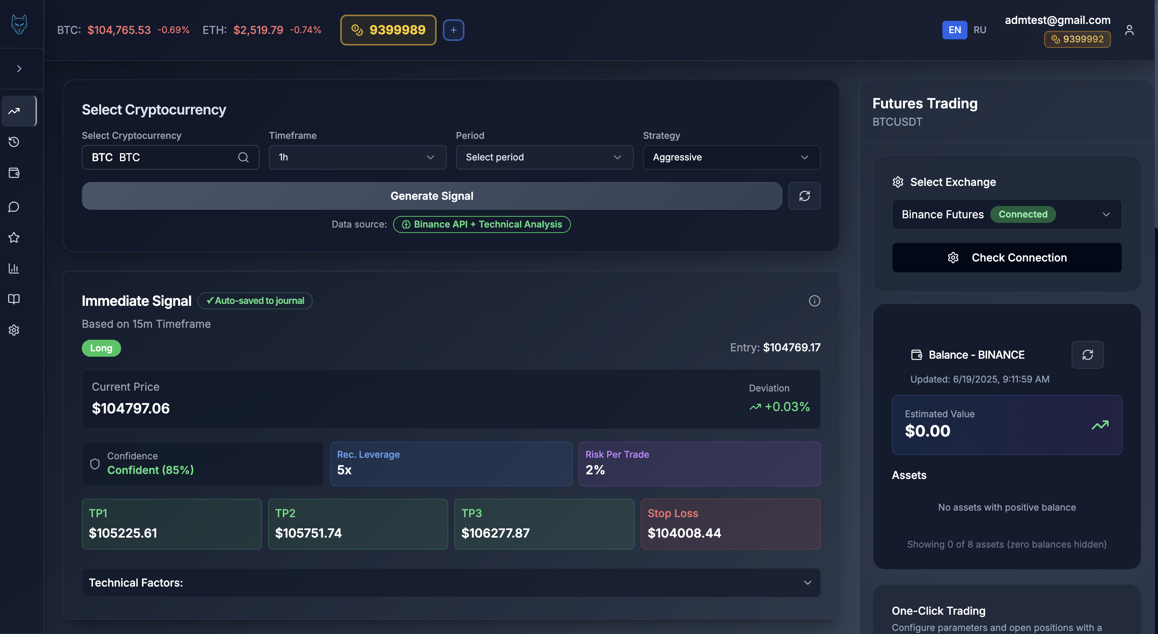Open the Timeframe 1h dropdown
The height and width of the screenshot is (634, 1158).
pyautogui.click(x=357, y=157)
